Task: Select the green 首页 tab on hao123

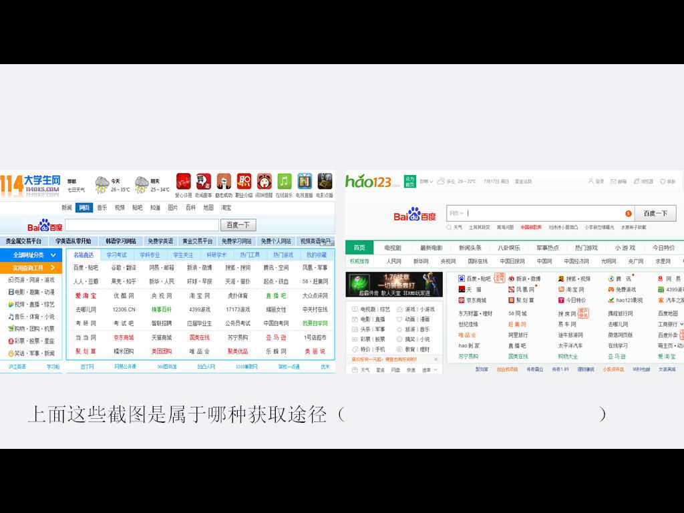Action: 359,247
